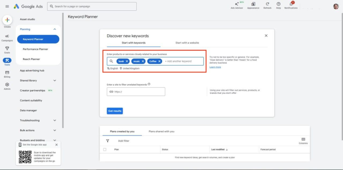Expand Budgets and bidding section
Image resolution: width=343 pixels, height=170 pixels.
coord(55,140)
